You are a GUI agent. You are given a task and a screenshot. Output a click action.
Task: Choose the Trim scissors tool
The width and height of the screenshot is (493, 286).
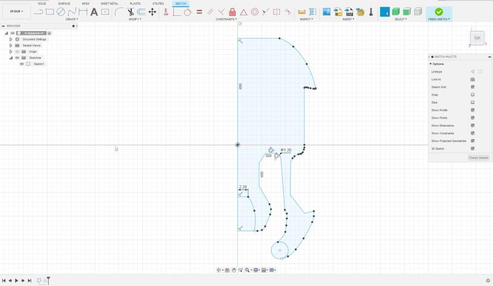click(130, 12)
